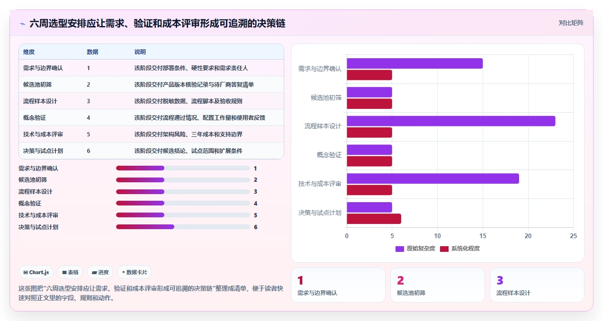Click the progress-list label 概念验证
Viewport: 603px width, 321px height.
click(x=30, y=203)
